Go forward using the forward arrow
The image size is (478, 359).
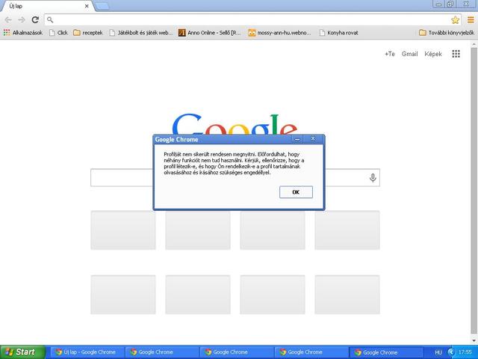pyautogui.click(x=22, y=20)
